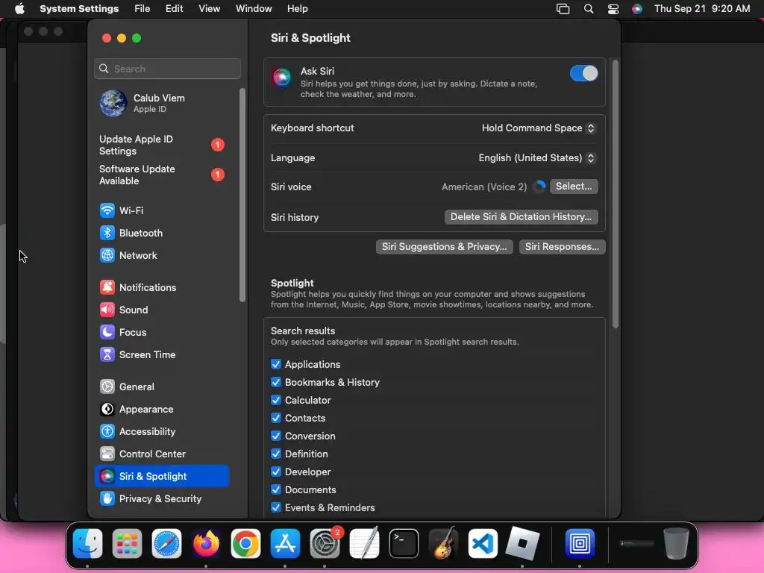The height and width of the screenshot is (573, 764).
Task: Open Launchpad from the Dock
Action: 127,543
